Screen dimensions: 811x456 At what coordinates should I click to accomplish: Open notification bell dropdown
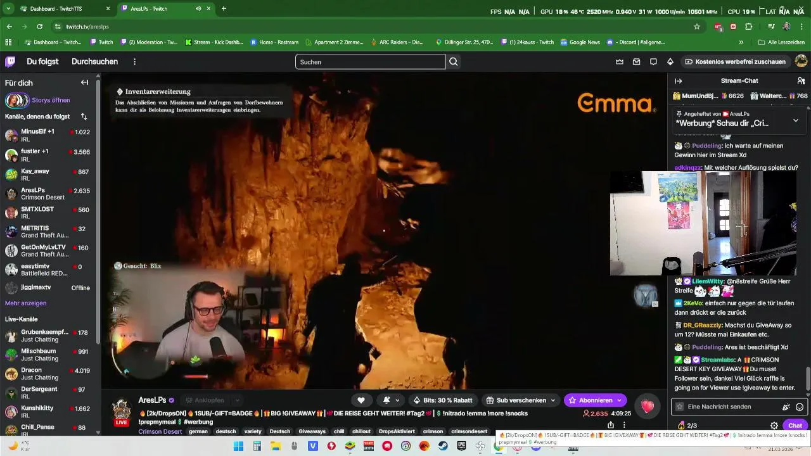point(390,400)
